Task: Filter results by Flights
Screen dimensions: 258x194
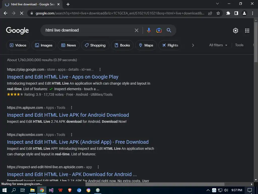Action: pyautogui.click(x=170, y=45)
